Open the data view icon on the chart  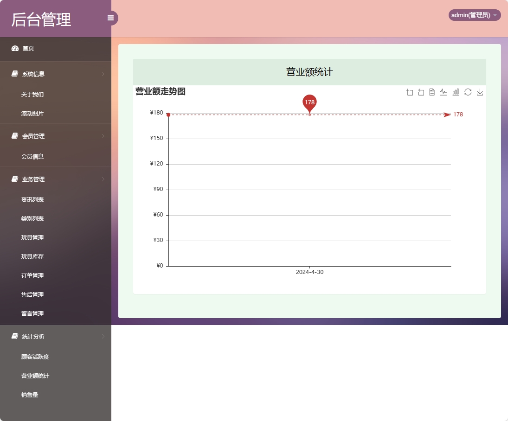[432, 92]
